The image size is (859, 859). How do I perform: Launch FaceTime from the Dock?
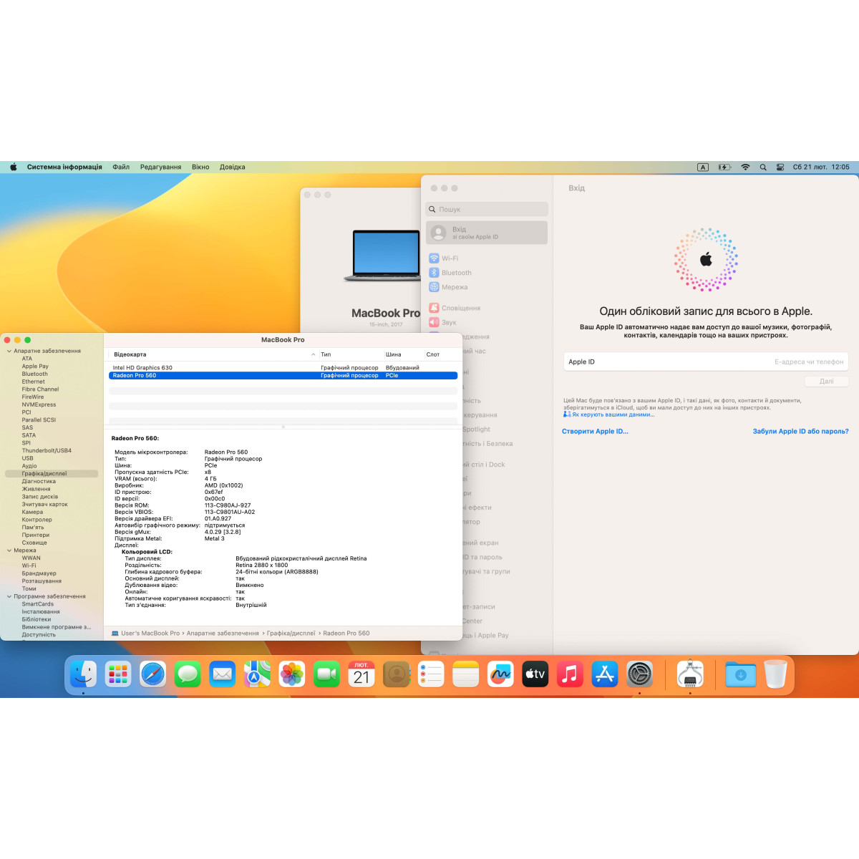tap(326, 674)
